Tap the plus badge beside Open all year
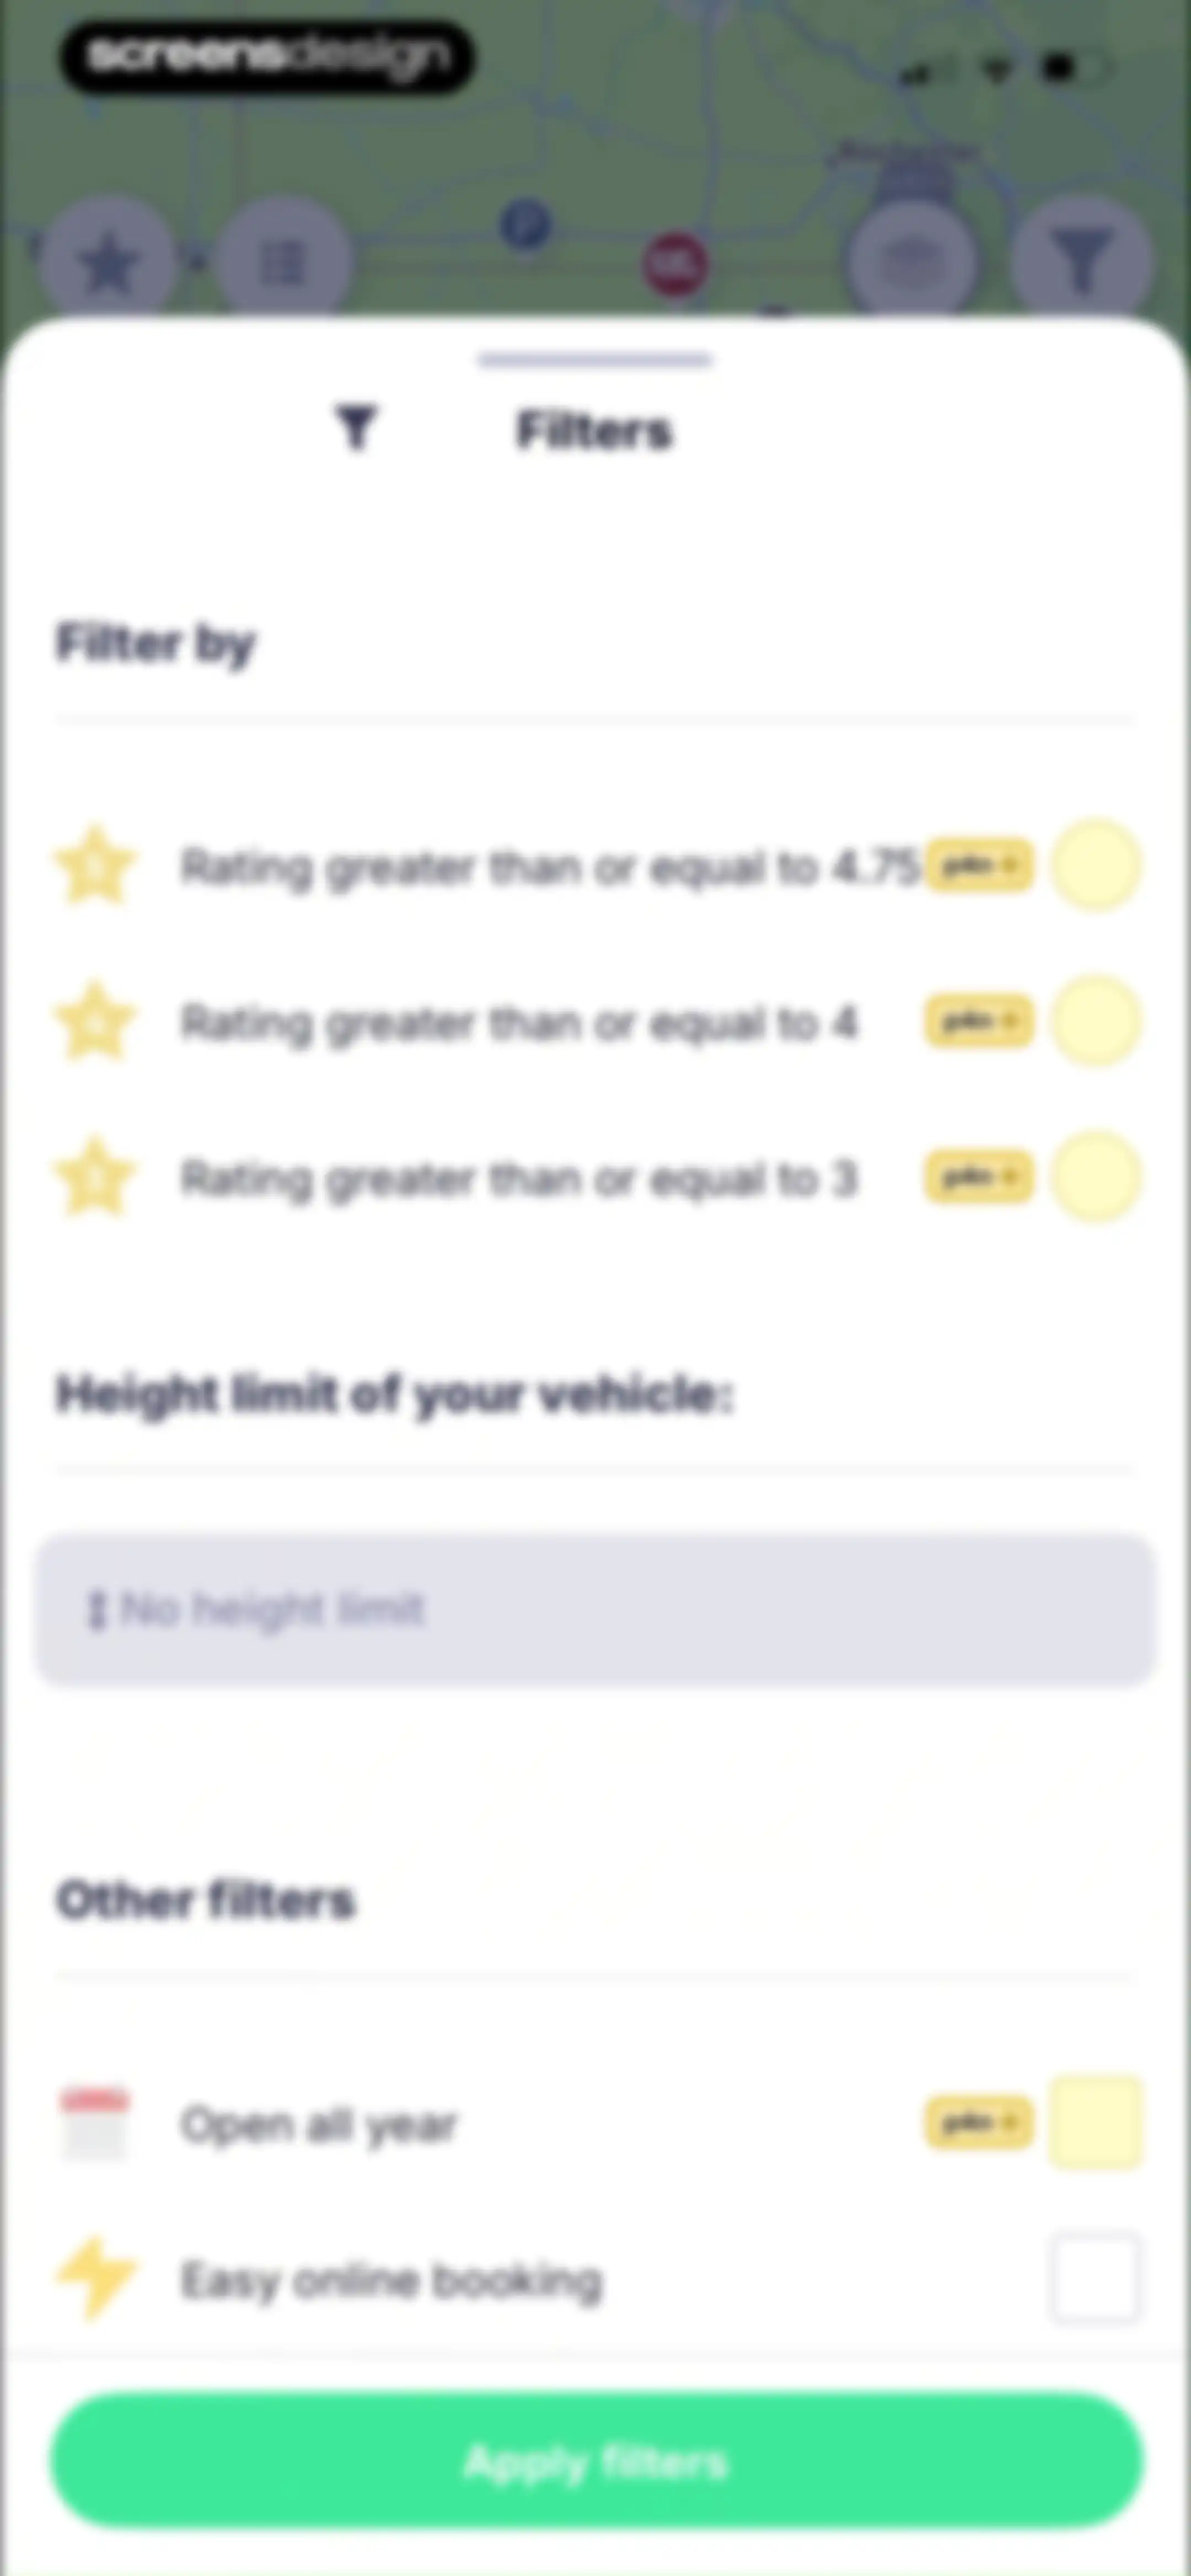 coord(979,2122)
